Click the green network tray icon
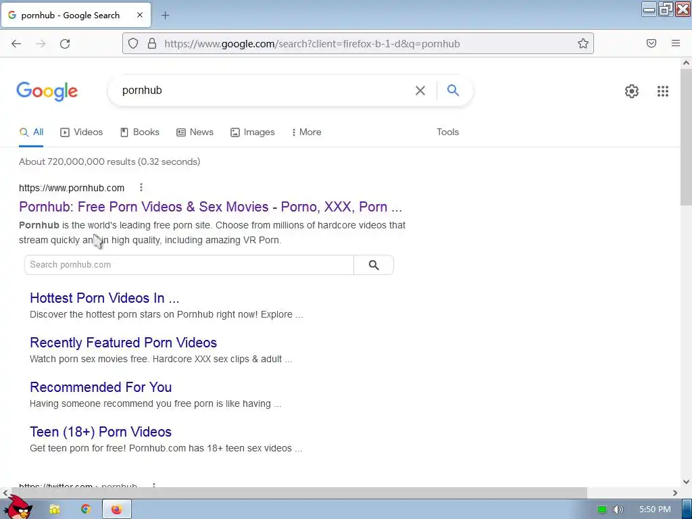The image size is (692, 519). pos(602,510)
